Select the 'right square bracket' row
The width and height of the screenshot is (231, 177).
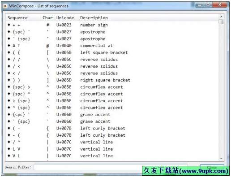(x=112, y=80)
